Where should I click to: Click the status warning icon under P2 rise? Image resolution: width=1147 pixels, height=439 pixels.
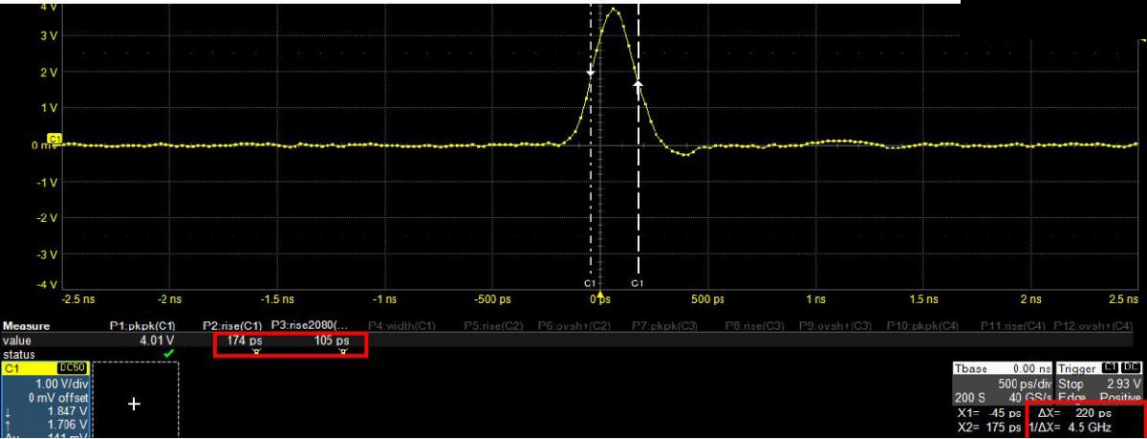click(255, 353)
